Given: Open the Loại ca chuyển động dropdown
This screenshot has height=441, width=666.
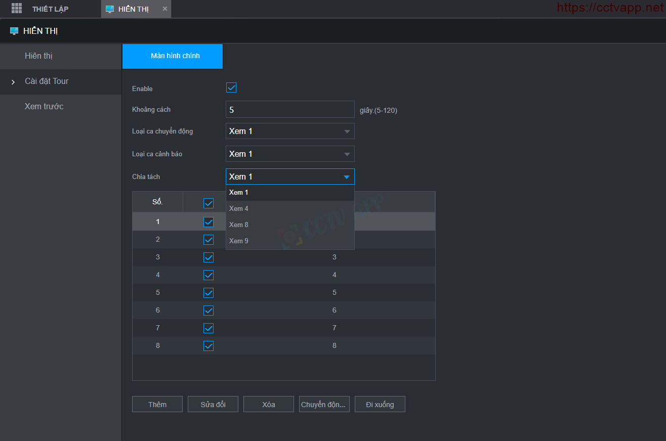Looking at the screenshot, I should [x=289, y=131].
